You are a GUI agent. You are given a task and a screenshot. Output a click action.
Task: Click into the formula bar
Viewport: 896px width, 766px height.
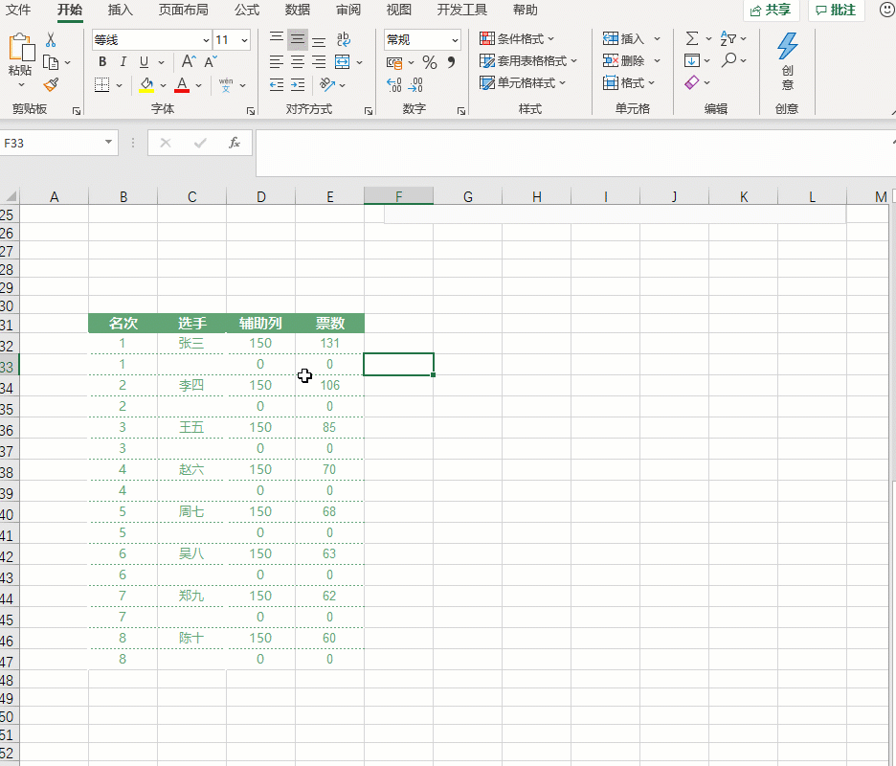(x=573, y=152)
